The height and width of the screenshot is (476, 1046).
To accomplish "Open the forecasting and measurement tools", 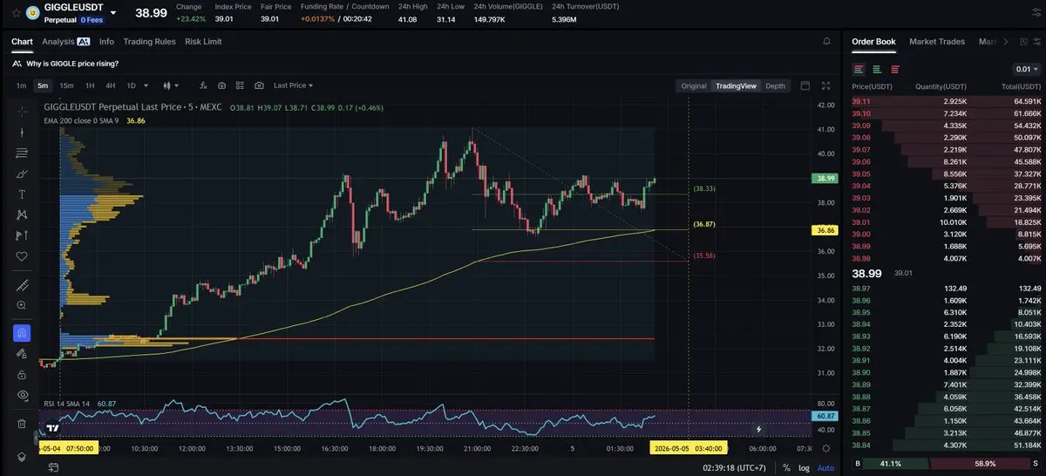I will [x=23, y=235].
